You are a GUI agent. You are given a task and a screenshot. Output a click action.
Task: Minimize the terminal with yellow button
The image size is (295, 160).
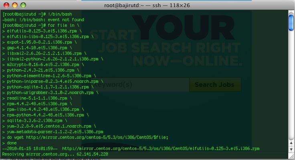[15, 5]
